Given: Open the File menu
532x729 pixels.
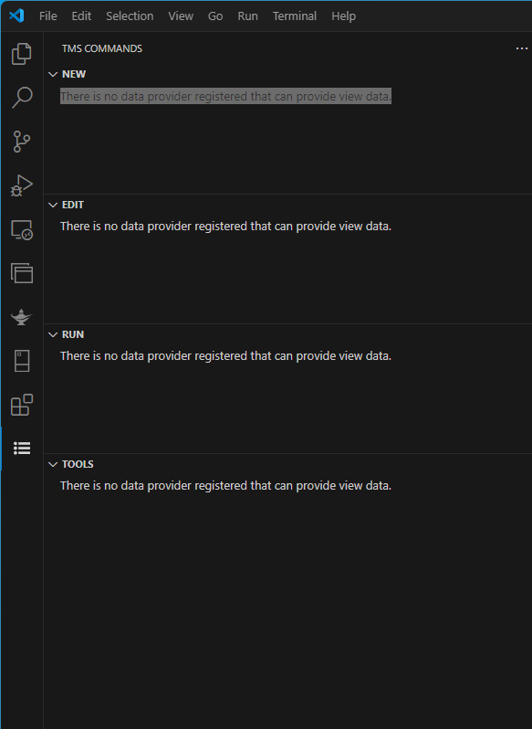Looking at the screenshot, I should [x=47, y=16].
